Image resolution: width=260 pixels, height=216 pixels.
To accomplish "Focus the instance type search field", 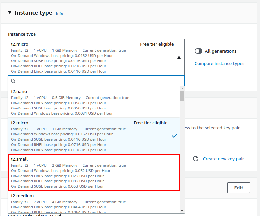I will [x=99, y=81].
